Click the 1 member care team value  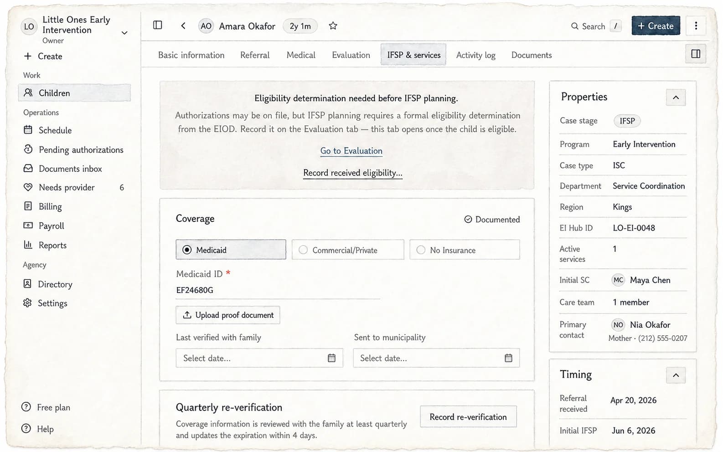631,302
